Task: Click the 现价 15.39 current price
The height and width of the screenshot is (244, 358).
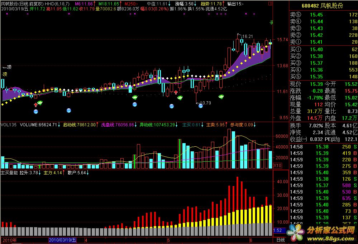Action: pos(306,84)
